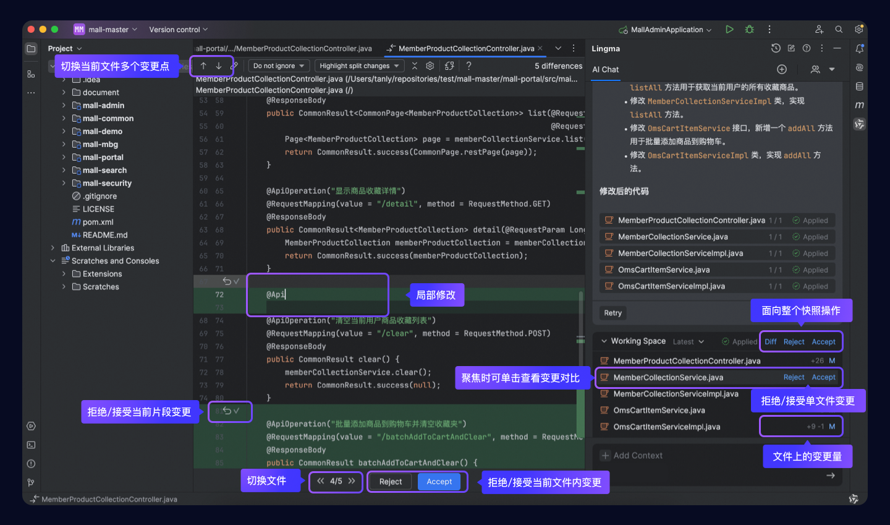Open the Latest snapshot dropdown

coord(689,341)
